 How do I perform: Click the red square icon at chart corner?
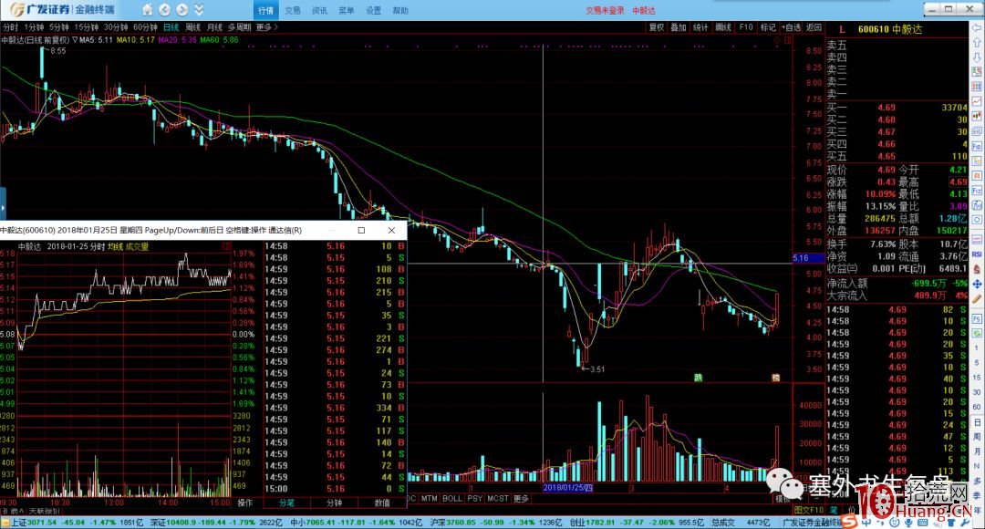tap(788, 40)
